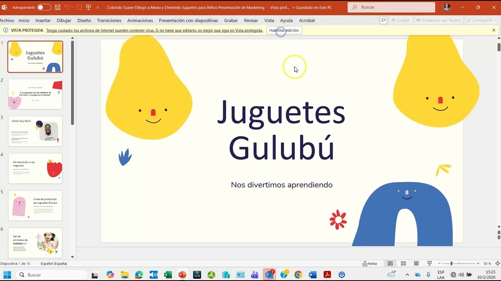The image size is (501, 281).
Task: Open Google Chrome in the taskbar
Action: (x=298, y=275)
